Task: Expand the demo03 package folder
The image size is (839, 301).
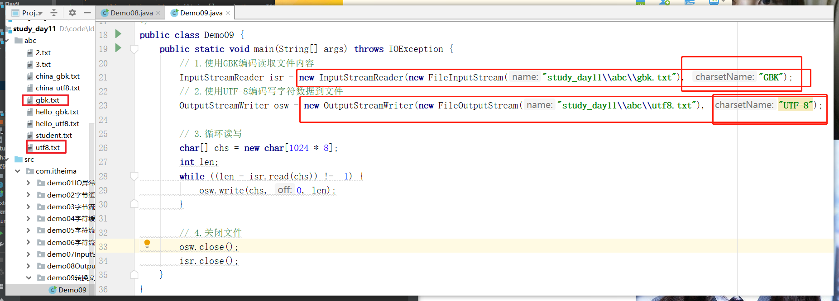Action: click(29, 207)
